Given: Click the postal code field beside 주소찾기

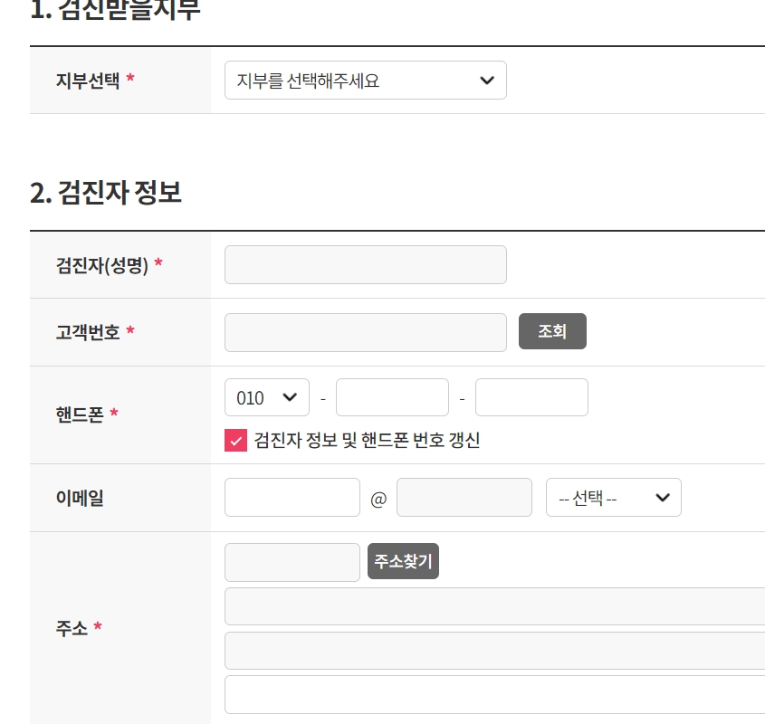Looking at the screenshot, I should pyautogui.click(x=292, y=561).
